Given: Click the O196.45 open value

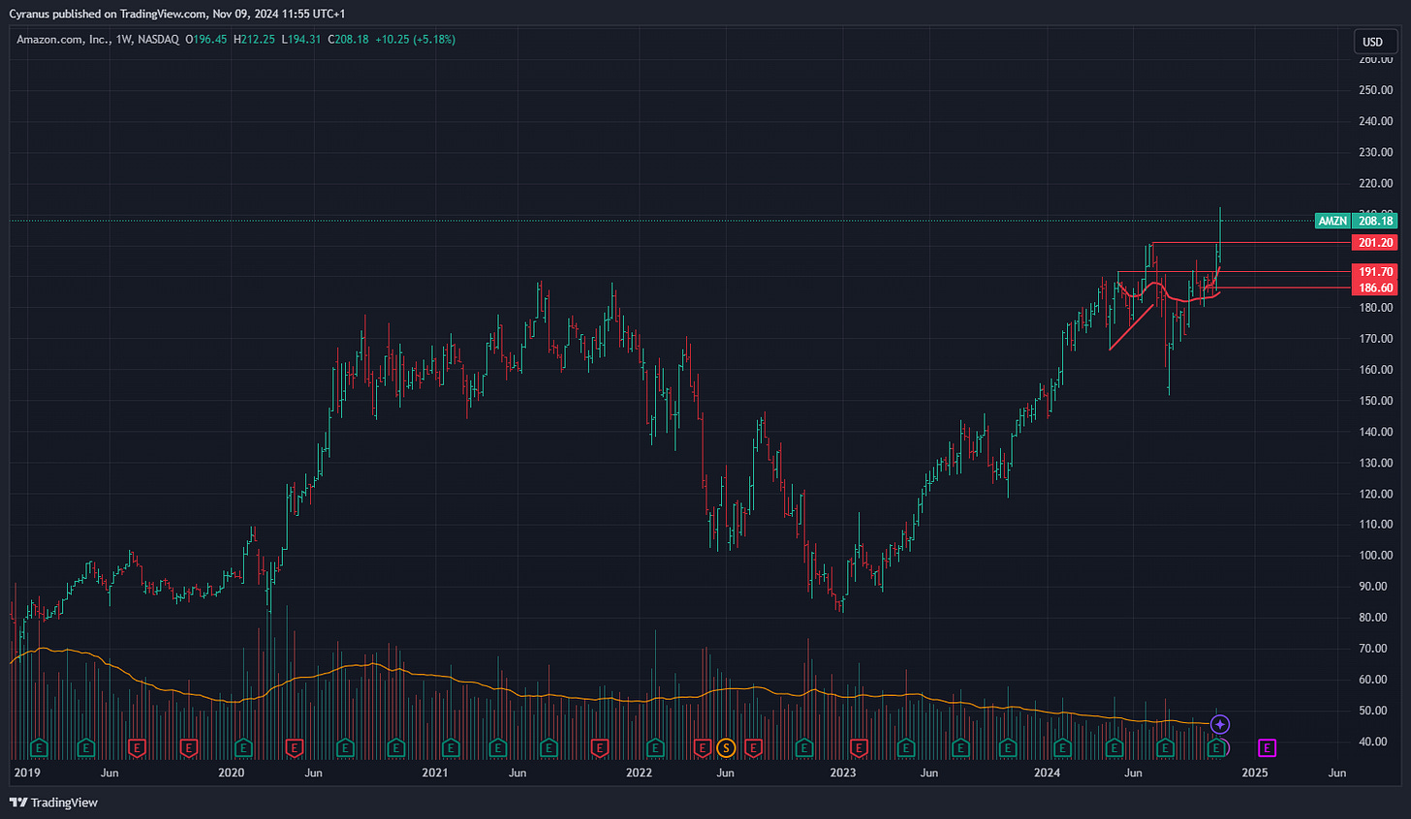Looking at the screenshot, I should pos(206,40).
